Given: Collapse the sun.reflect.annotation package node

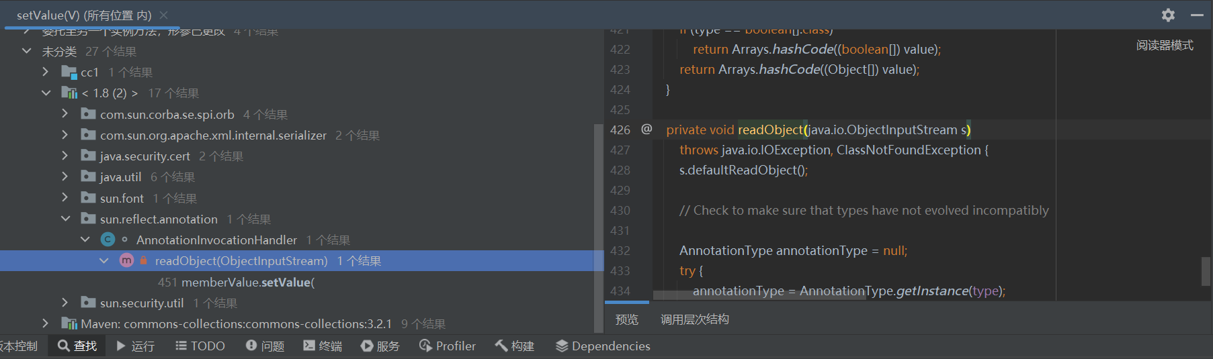Looking at the screenshot, I should (65, 219).
